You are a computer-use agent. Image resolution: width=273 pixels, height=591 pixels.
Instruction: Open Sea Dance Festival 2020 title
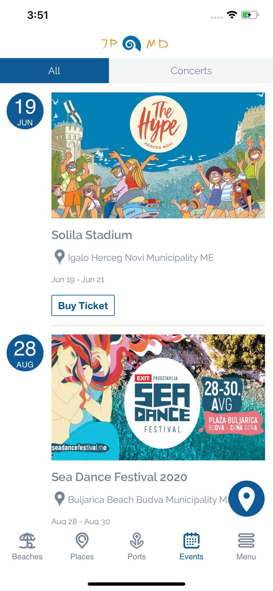[119, 477]
